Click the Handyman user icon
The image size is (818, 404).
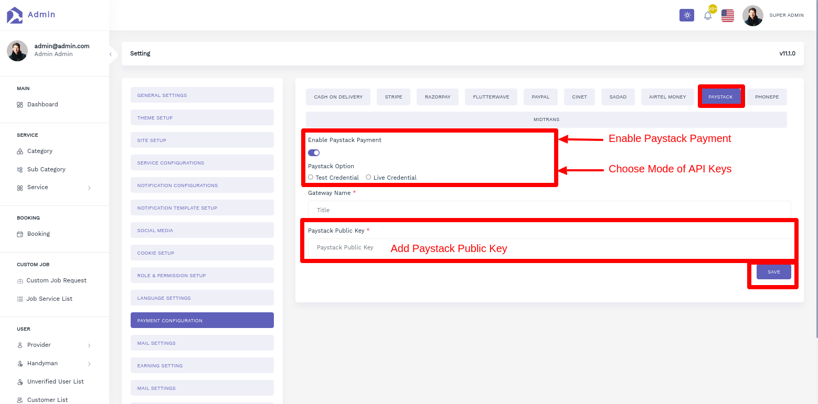tap(20, 364)
